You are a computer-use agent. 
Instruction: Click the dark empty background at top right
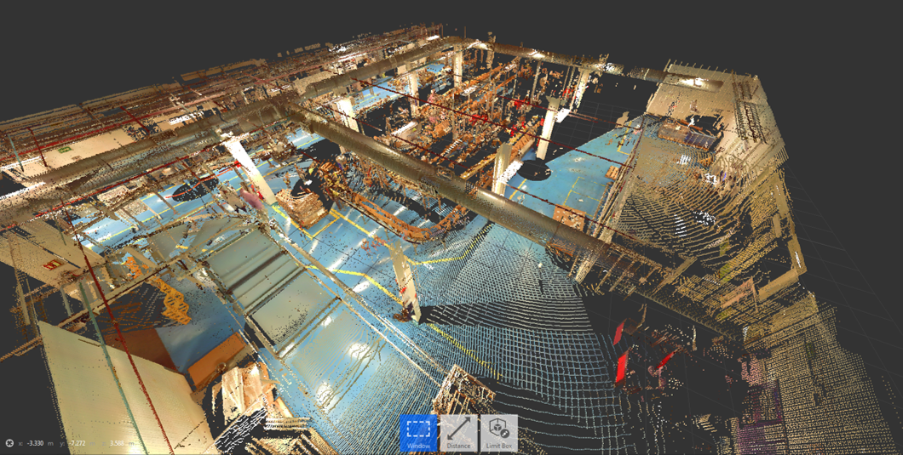[x=809, y=34]
